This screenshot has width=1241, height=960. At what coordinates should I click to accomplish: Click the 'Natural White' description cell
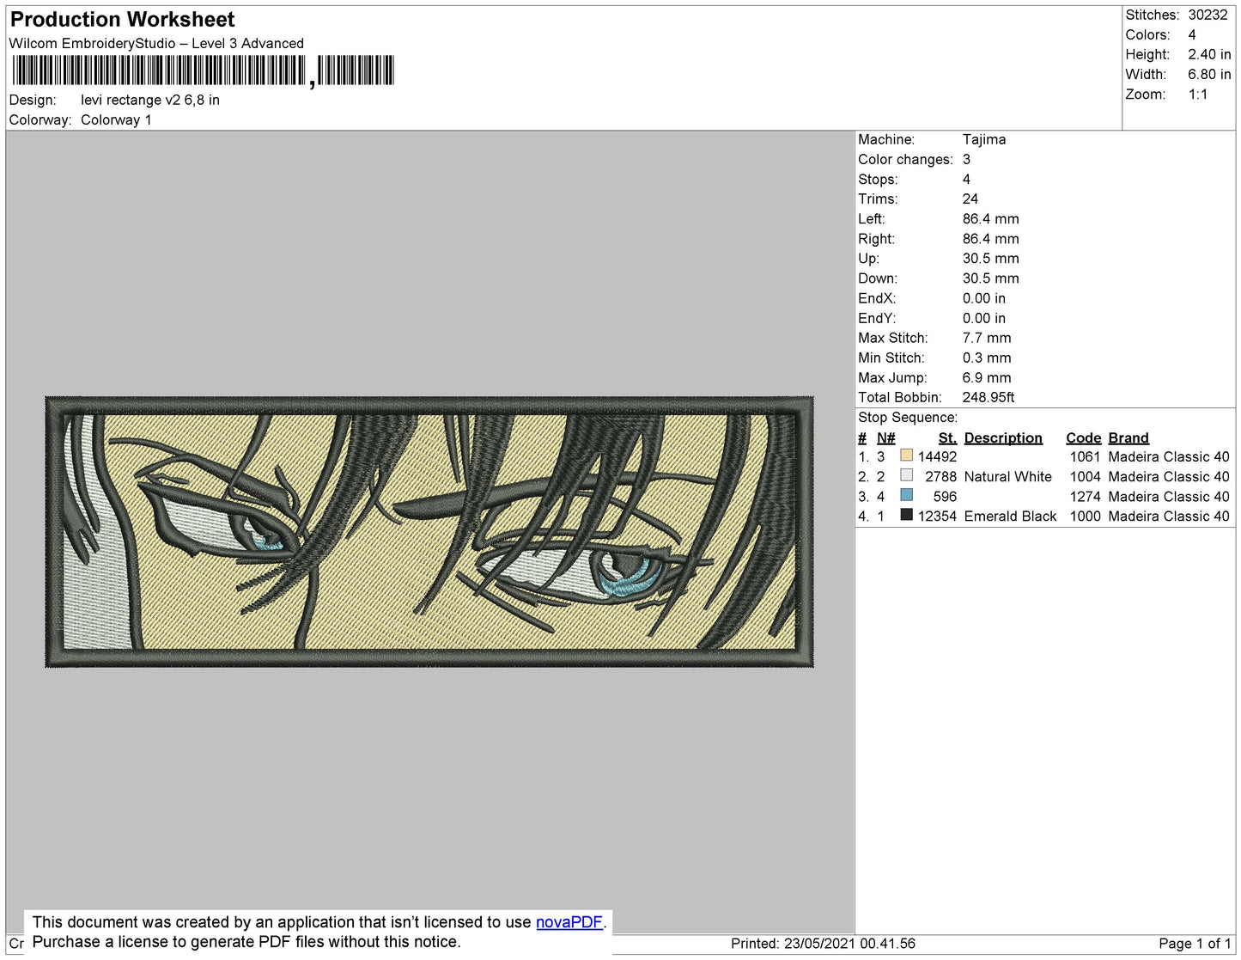pyautogui.click(x=1007, y=477)
